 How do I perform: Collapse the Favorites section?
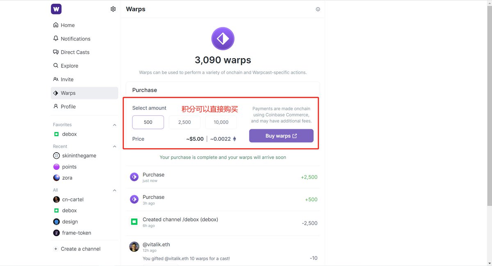pos(114,125)
